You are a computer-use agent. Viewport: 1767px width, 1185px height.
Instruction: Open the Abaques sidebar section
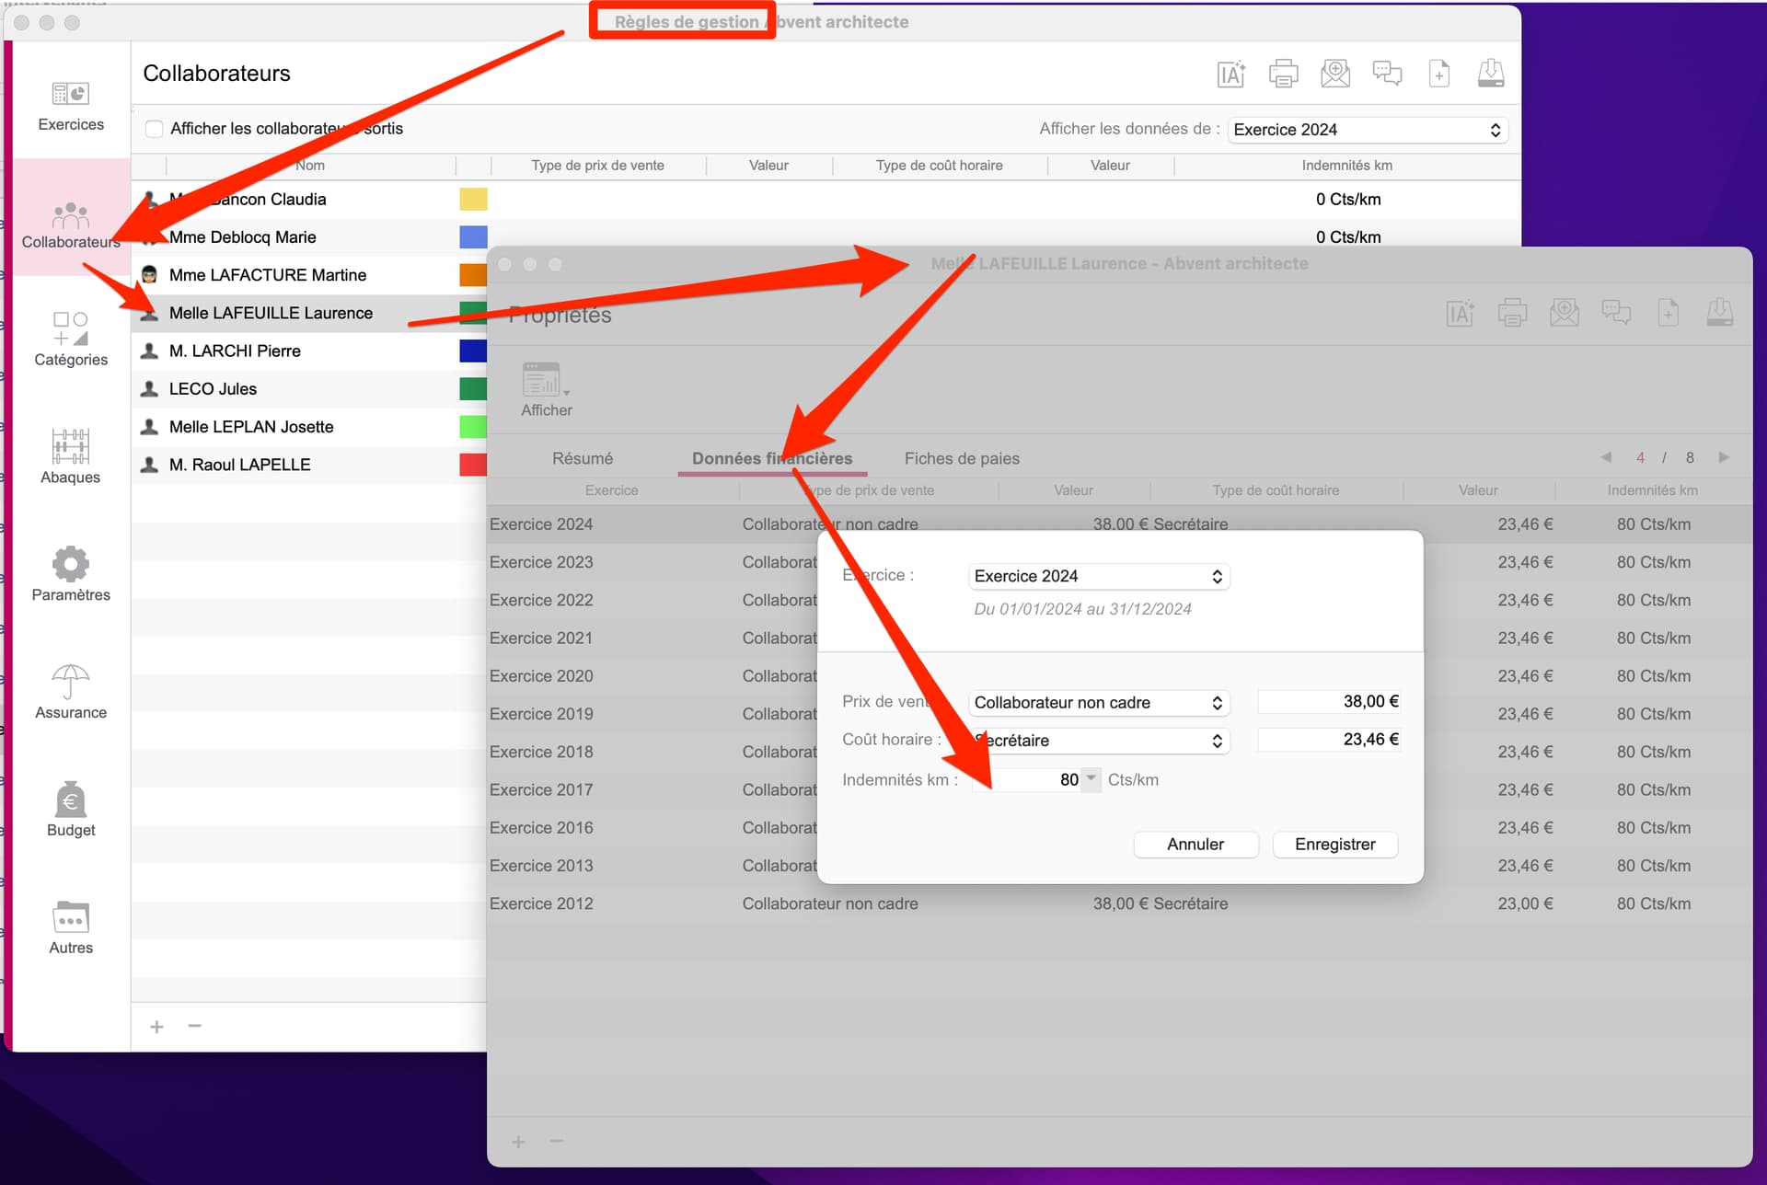[x=71, y=456]
